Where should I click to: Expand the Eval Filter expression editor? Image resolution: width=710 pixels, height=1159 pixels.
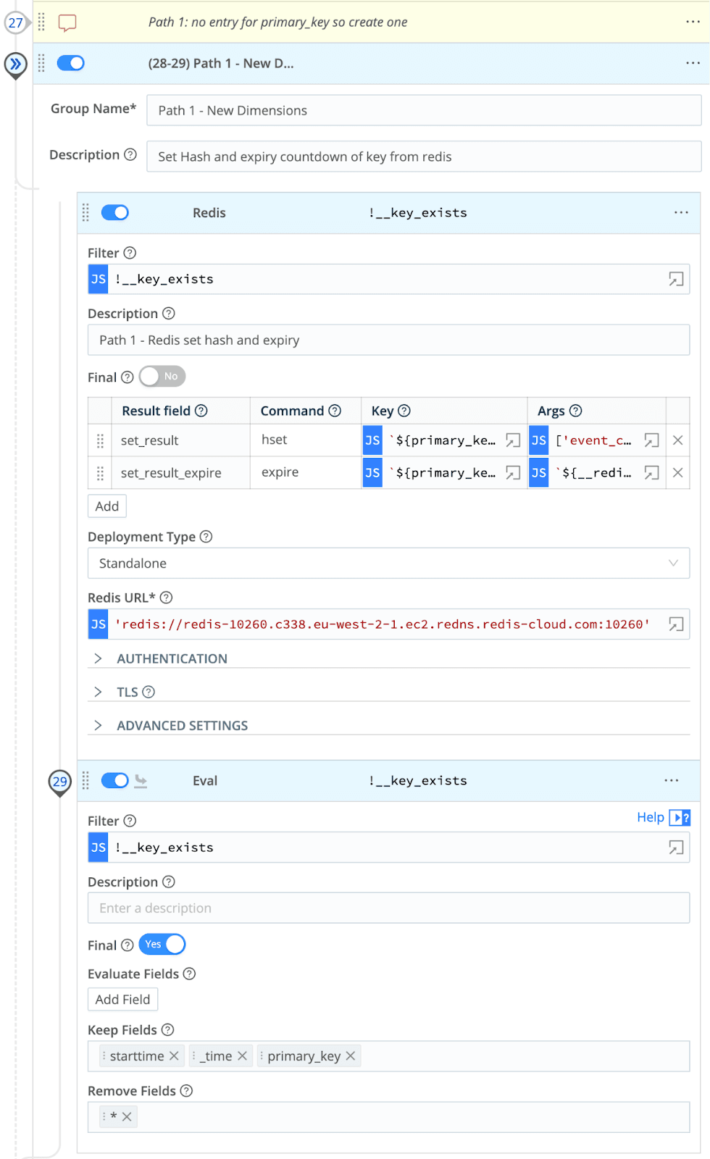click(x=675, y=848)
